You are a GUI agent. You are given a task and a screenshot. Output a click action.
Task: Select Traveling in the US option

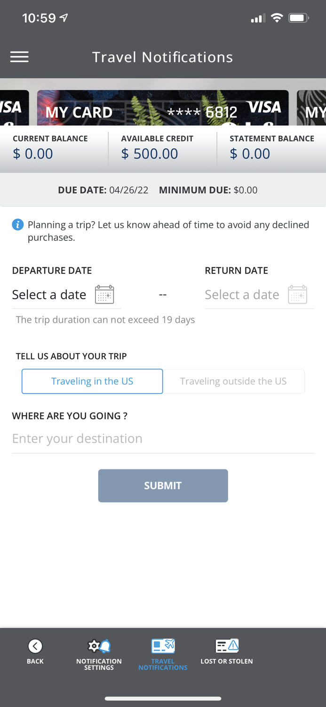click(x=92, y=381)
